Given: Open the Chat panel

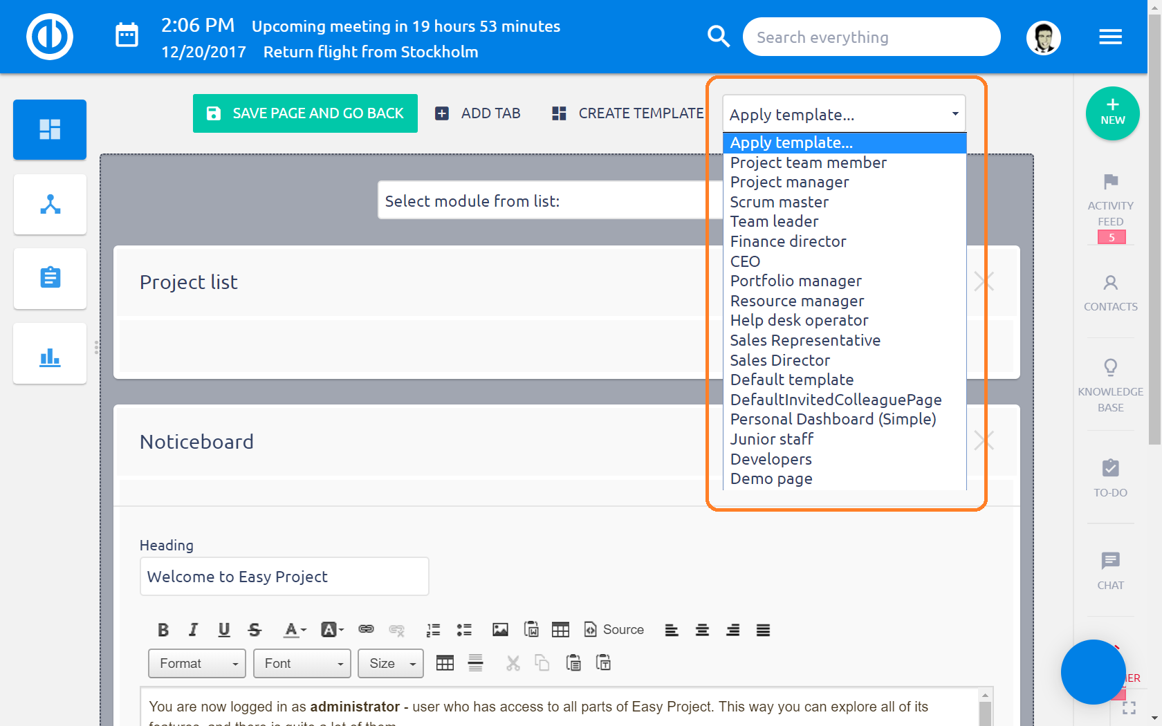Looking at the screenshot, I should coord(1110,570).
